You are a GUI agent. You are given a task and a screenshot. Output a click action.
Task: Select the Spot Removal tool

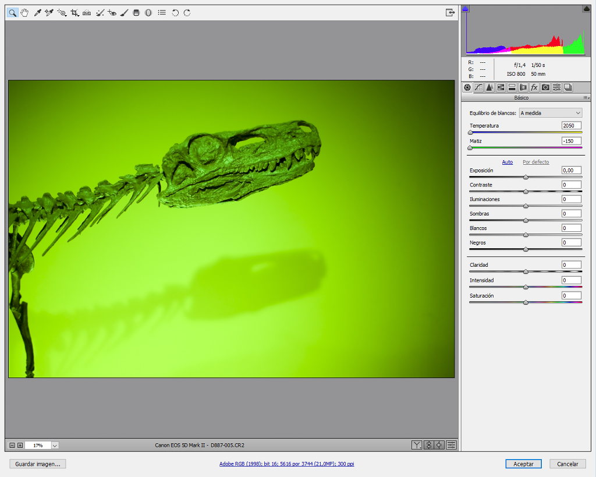[x=100, y=13]
